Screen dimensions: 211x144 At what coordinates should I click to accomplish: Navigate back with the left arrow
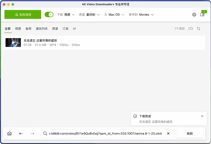pyautogui.click(x=21, y=133)
